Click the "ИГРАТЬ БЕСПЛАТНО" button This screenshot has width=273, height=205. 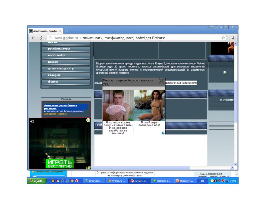click(60, 164)
